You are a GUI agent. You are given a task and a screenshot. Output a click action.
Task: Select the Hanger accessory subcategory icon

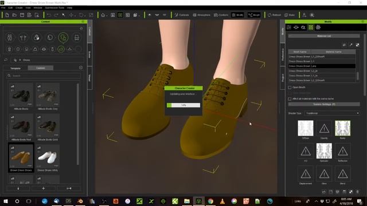tap(70, 49)
